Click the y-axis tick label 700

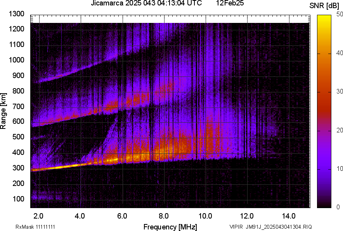pyautogui.click(x=18, y=106)
